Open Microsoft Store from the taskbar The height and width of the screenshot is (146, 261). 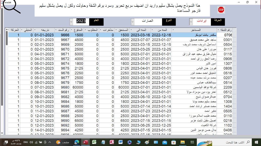pos(174,142)
